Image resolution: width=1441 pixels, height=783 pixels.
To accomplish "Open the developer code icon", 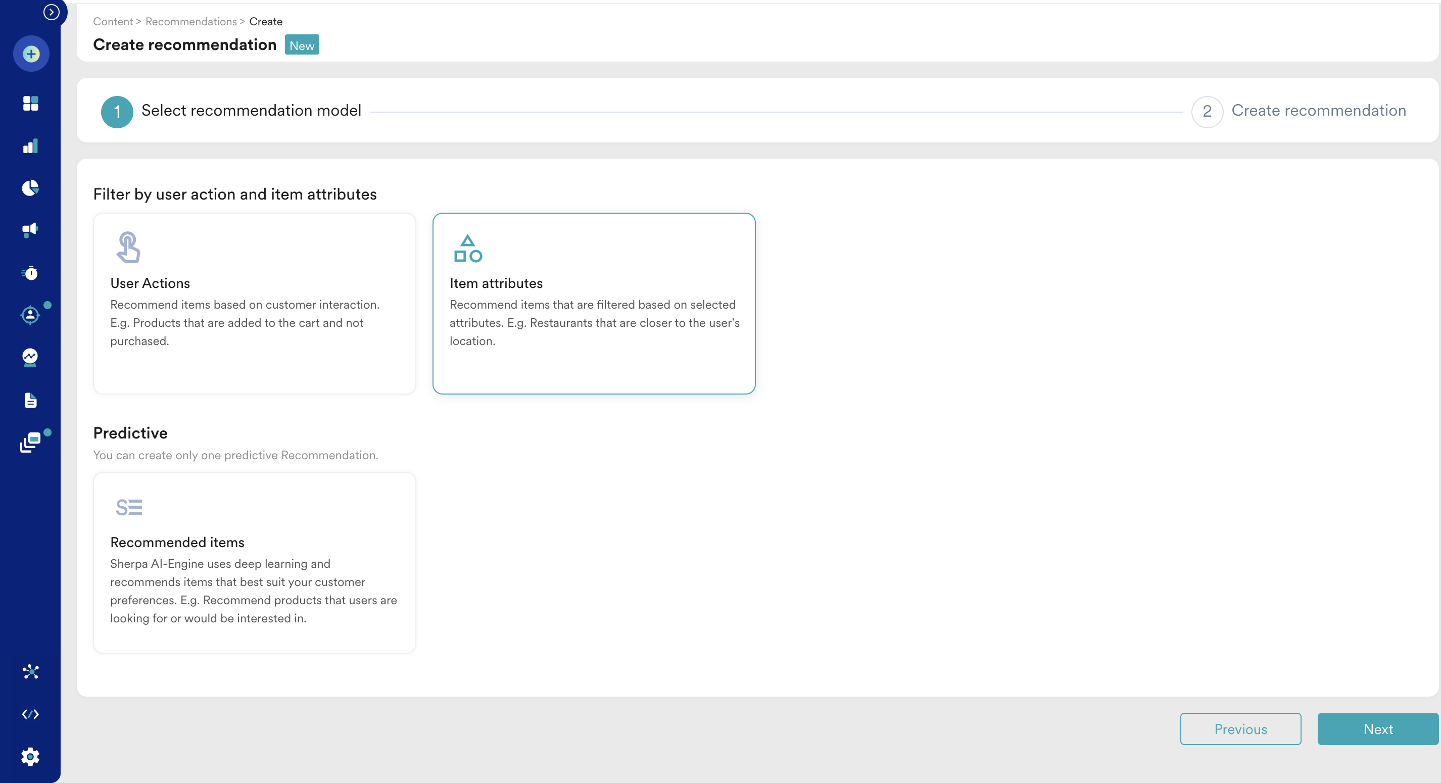I will (31, 714).
